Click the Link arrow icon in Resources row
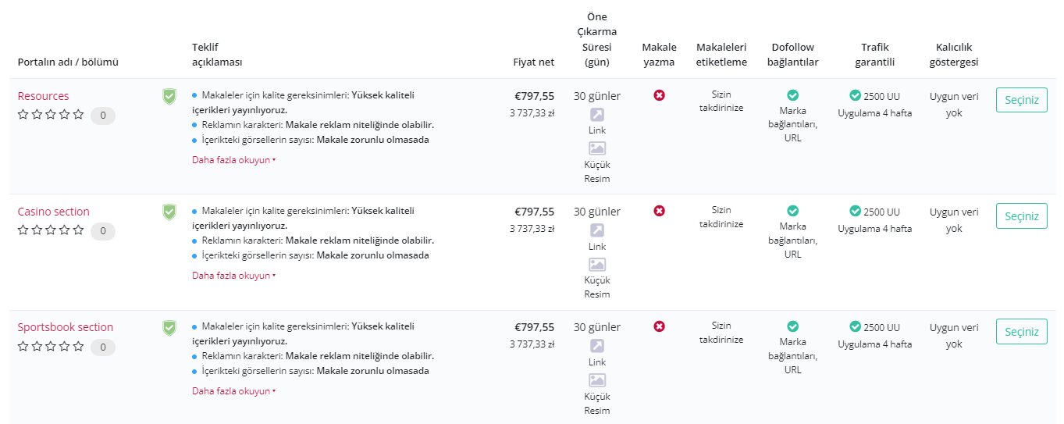 pyautogui.click(x=597, y=114)
